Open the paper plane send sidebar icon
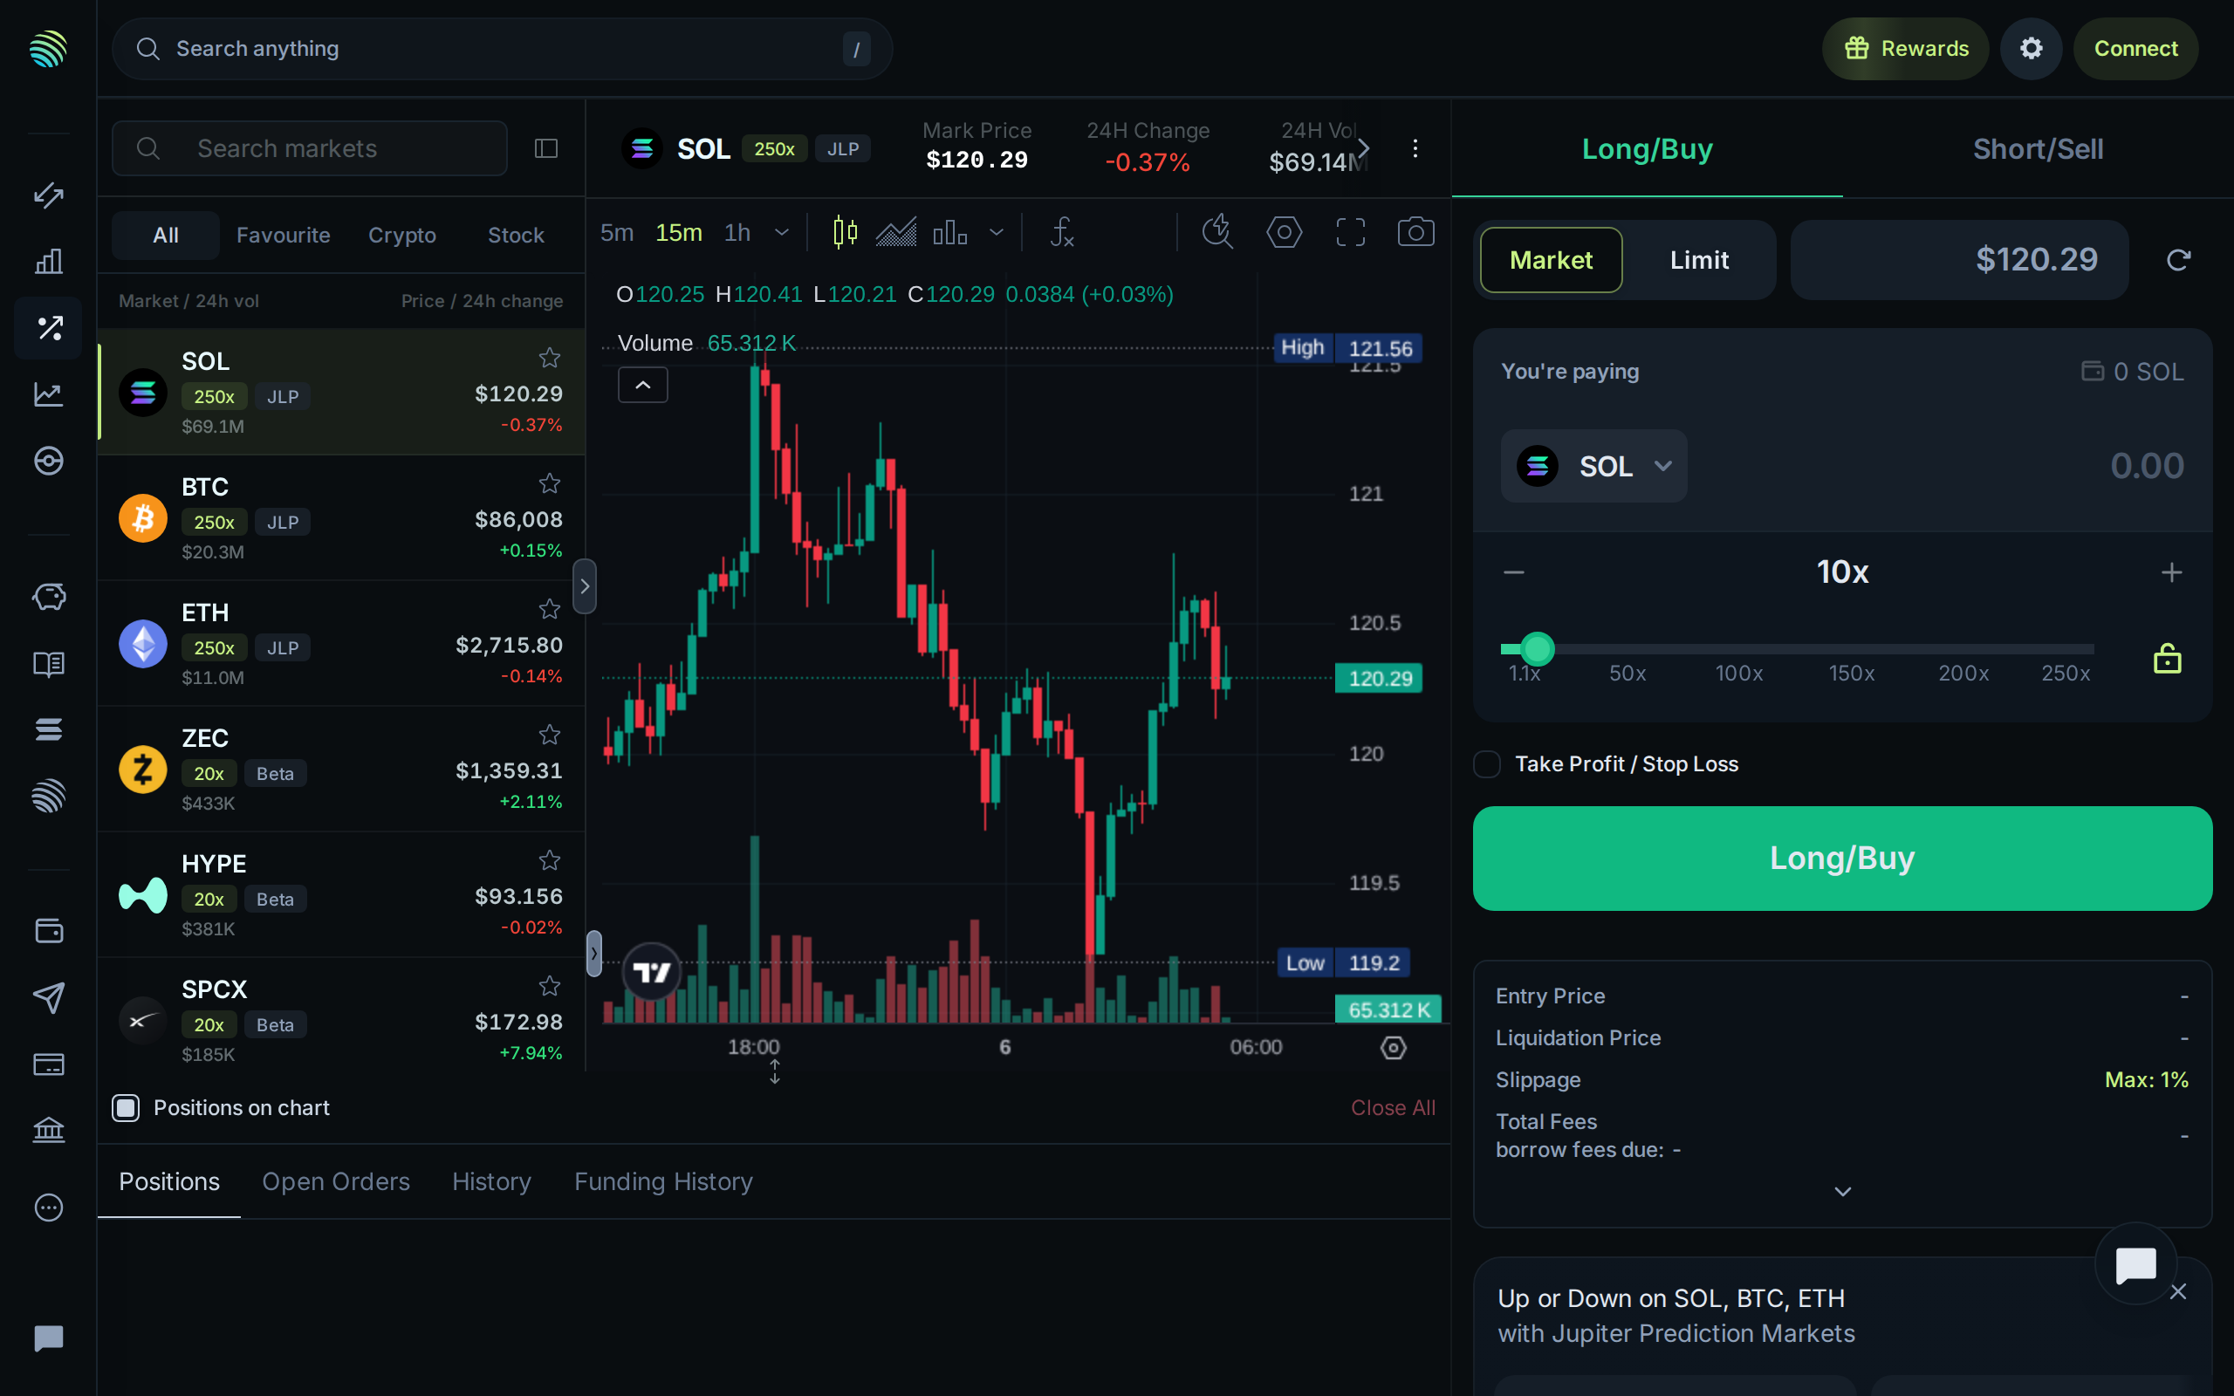Viewport: 2234px width, 1396px height. click(x=48, y=997)
